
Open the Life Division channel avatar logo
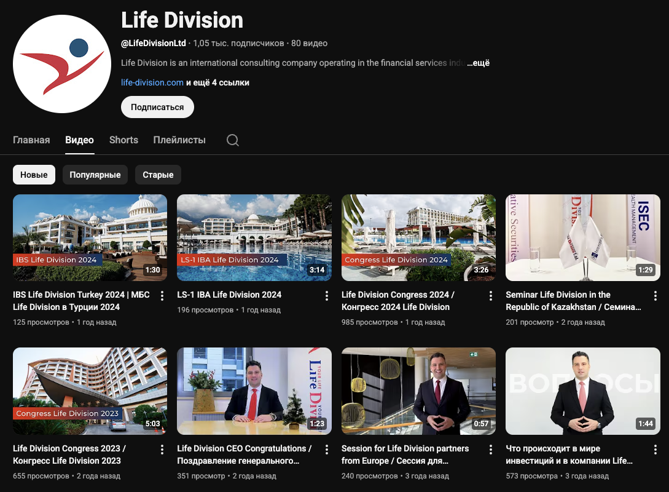(62, 65)
